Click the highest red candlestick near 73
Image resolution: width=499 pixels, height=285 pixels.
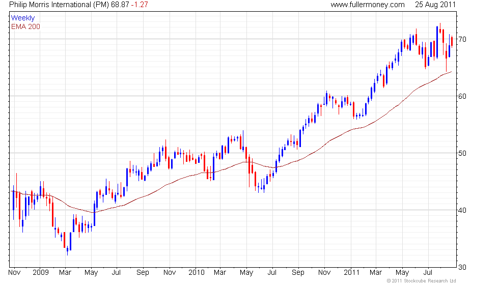[440, 29]
